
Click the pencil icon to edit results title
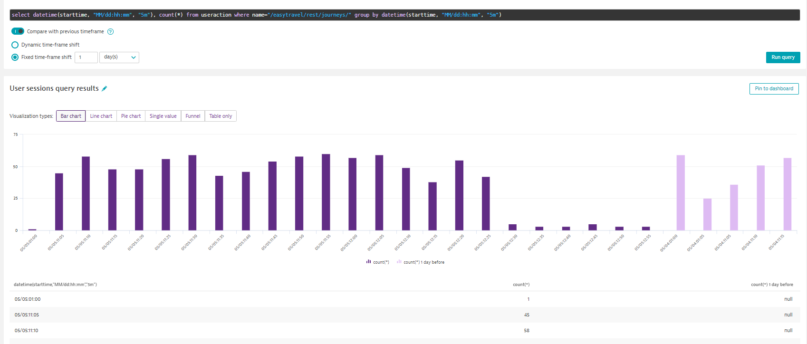105,88
